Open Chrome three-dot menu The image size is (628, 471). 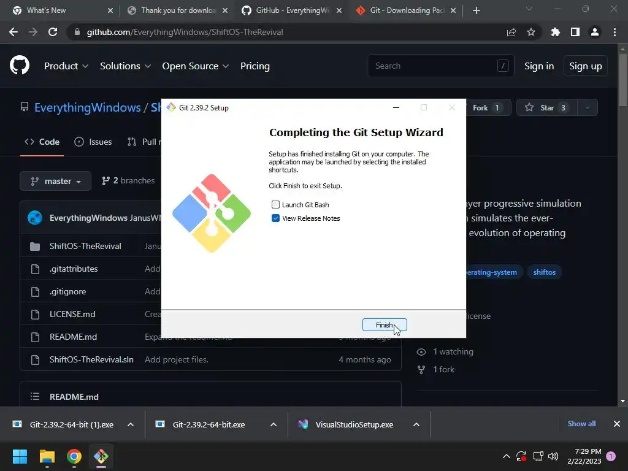click(x=615, y=32)
